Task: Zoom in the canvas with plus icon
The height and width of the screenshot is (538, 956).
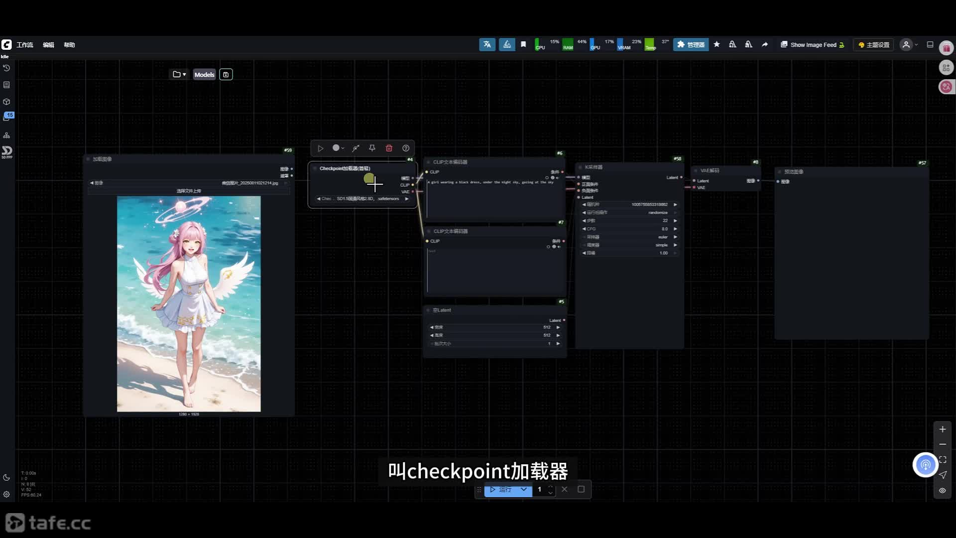Action: (943, 429)
